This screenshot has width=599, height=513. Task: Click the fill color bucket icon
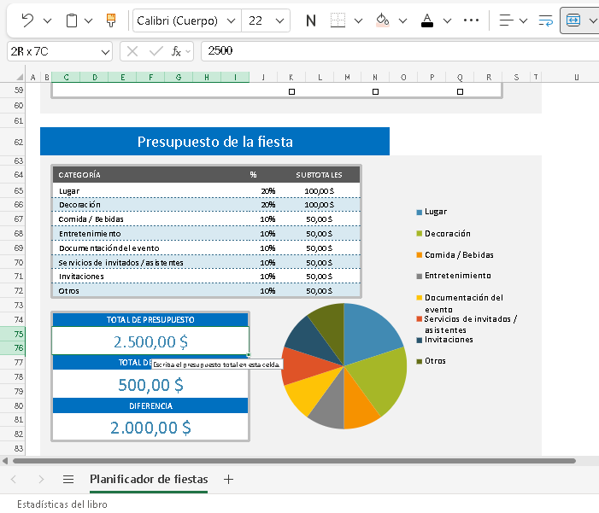(382, 20)
